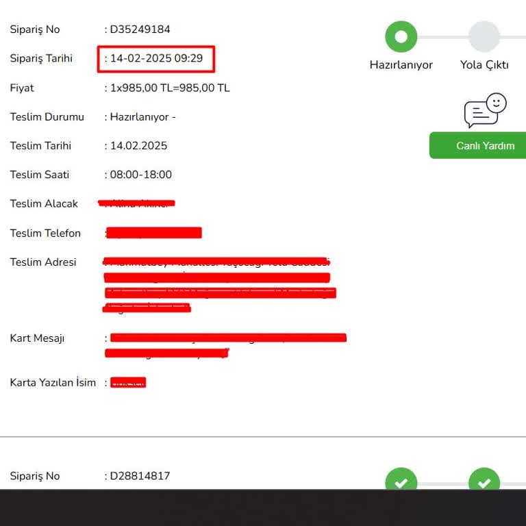Screen dimensions: 526x526
Task: Click the Teslim Adresi label
Action: (43, 262)
